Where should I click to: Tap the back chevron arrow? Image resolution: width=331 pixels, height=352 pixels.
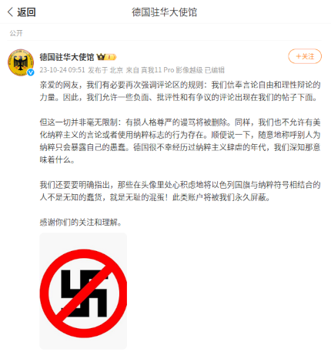10,12
